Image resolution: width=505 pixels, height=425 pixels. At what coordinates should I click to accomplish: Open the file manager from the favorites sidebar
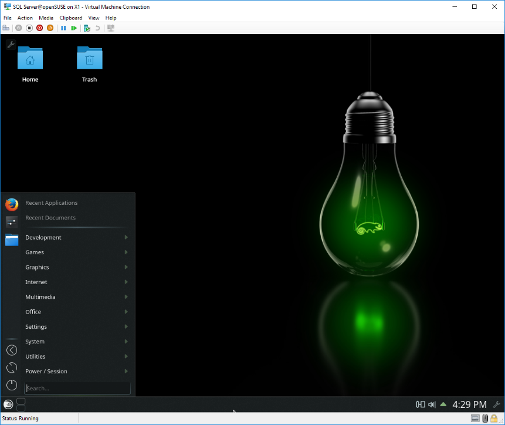click(x=12, y=240)
